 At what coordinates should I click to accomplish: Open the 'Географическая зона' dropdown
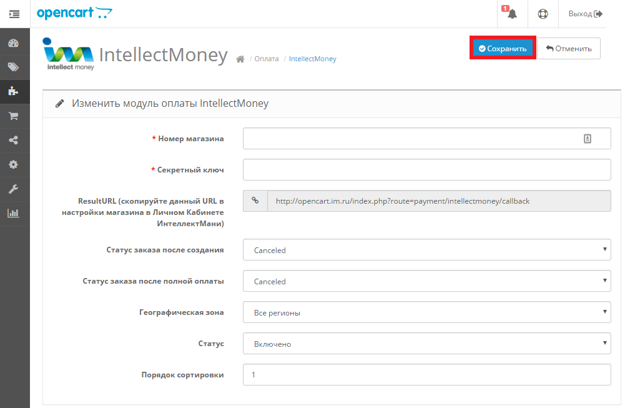[x=426, y=312]
